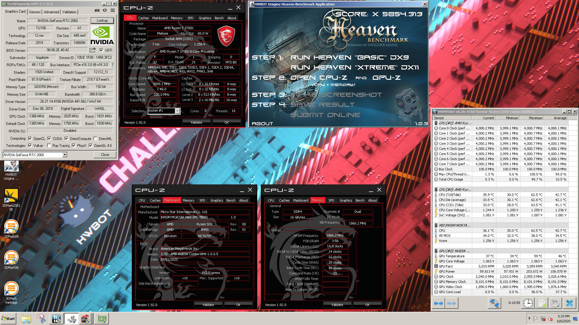Open Windows Explorer from taskbar
Screen dimensions: 579x325
pyautogui.click(x=26, y=319)
